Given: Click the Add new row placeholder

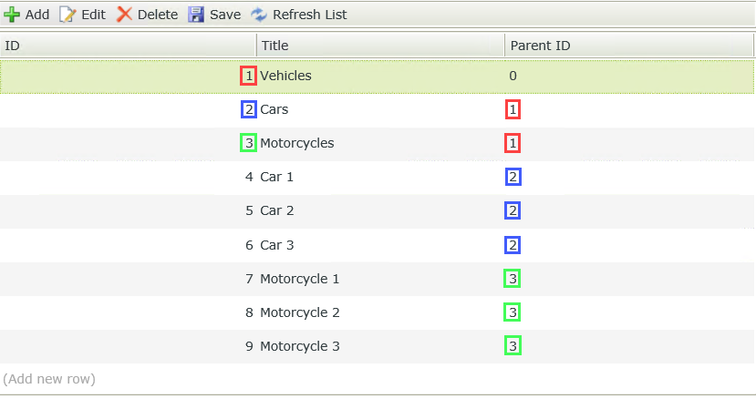Looking at the screenshot, I should [49, 379].
